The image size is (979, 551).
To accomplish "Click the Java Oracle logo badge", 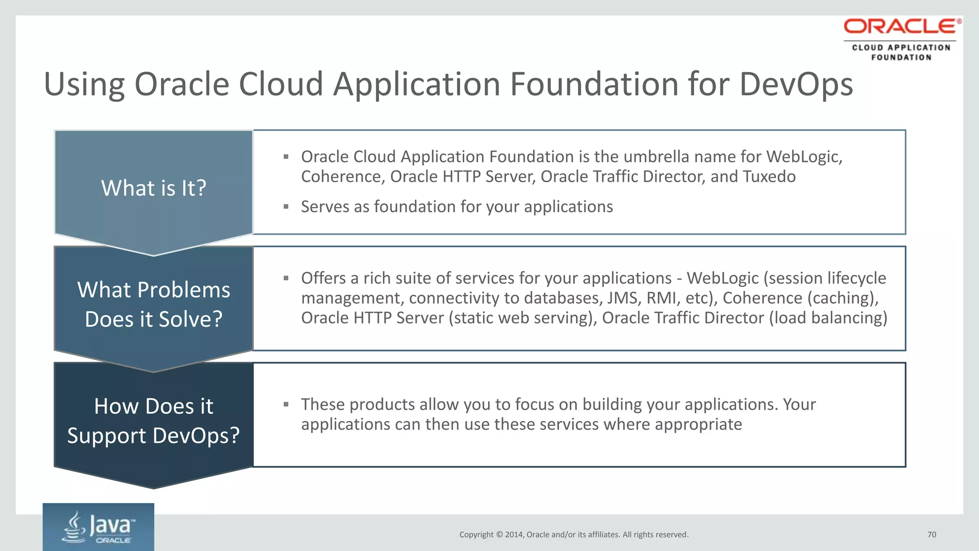I will (98, 527).
